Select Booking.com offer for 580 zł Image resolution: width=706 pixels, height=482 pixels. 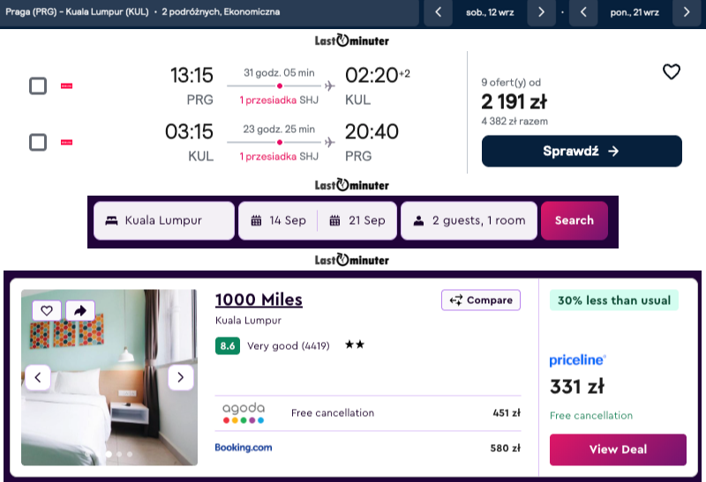368,448
